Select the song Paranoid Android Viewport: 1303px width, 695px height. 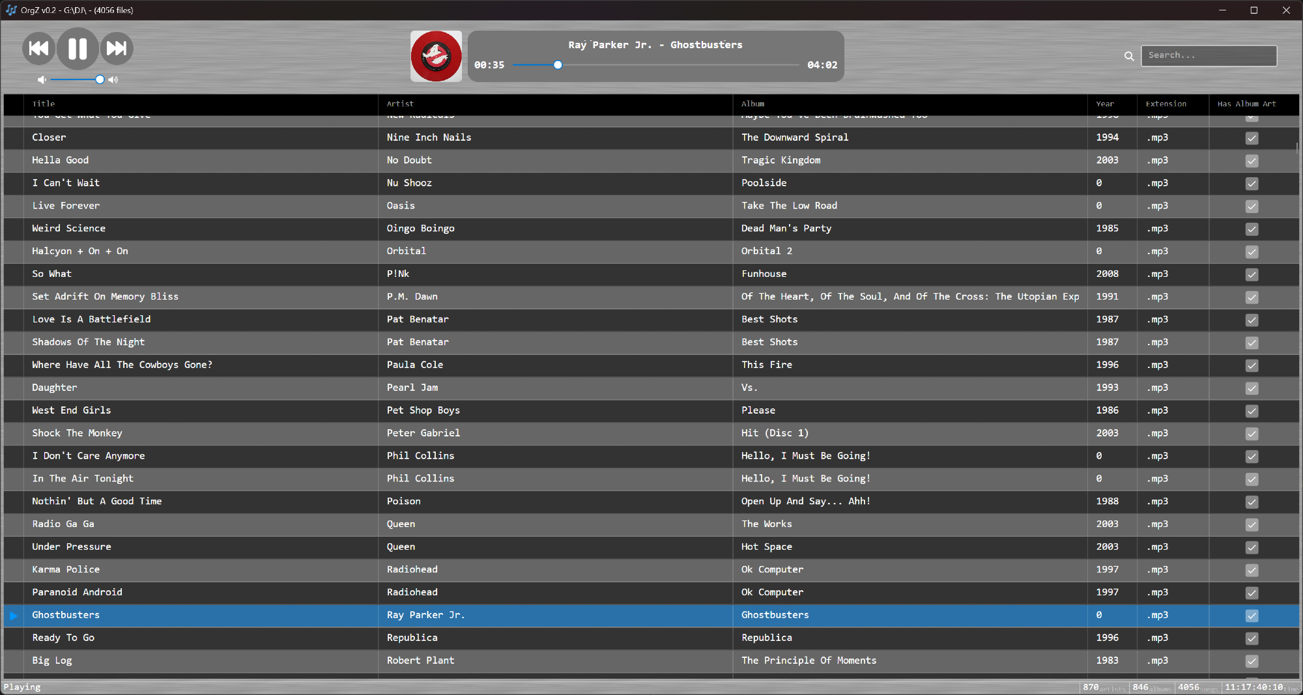point(78,592)
